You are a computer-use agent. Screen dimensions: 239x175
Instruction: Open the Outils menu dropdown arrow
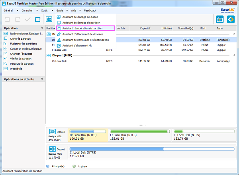click(52, 10)
